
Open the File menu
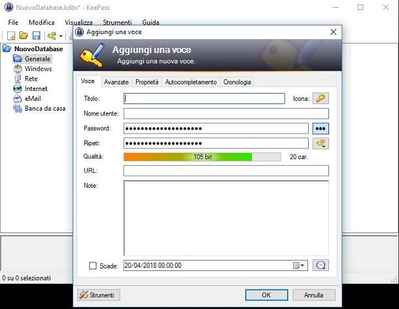13,22
